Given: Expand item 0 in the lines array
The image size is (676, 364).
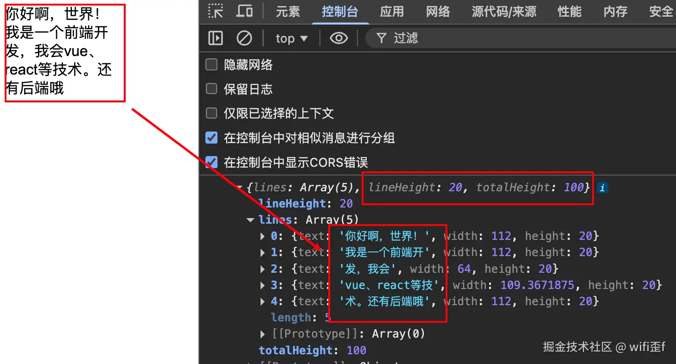Looking at the screenshot, I should click(262, 236).
